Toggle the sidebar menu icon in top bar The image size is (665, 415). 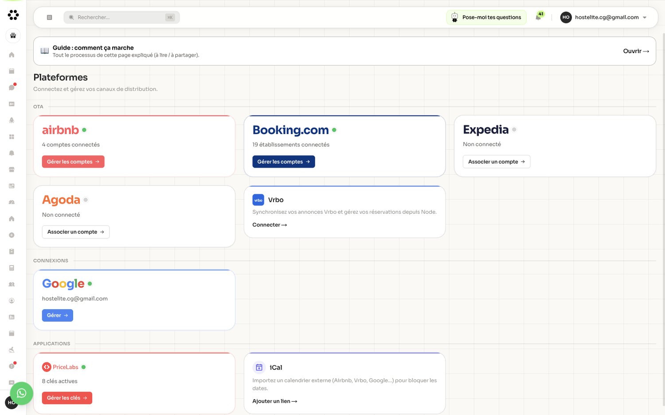[x=49, y=17]
